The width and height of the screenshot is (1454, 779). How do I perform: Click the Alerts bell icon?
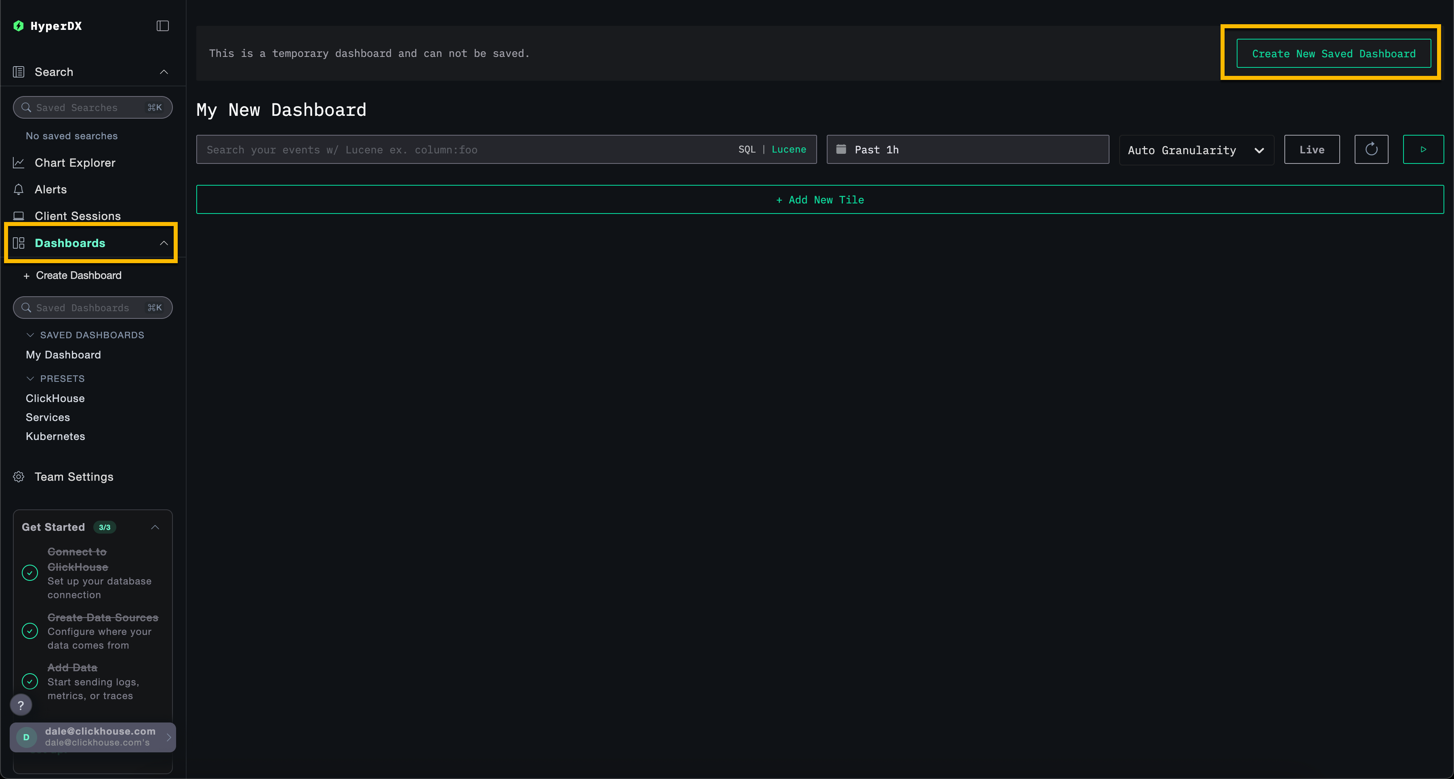pos(19,190)
